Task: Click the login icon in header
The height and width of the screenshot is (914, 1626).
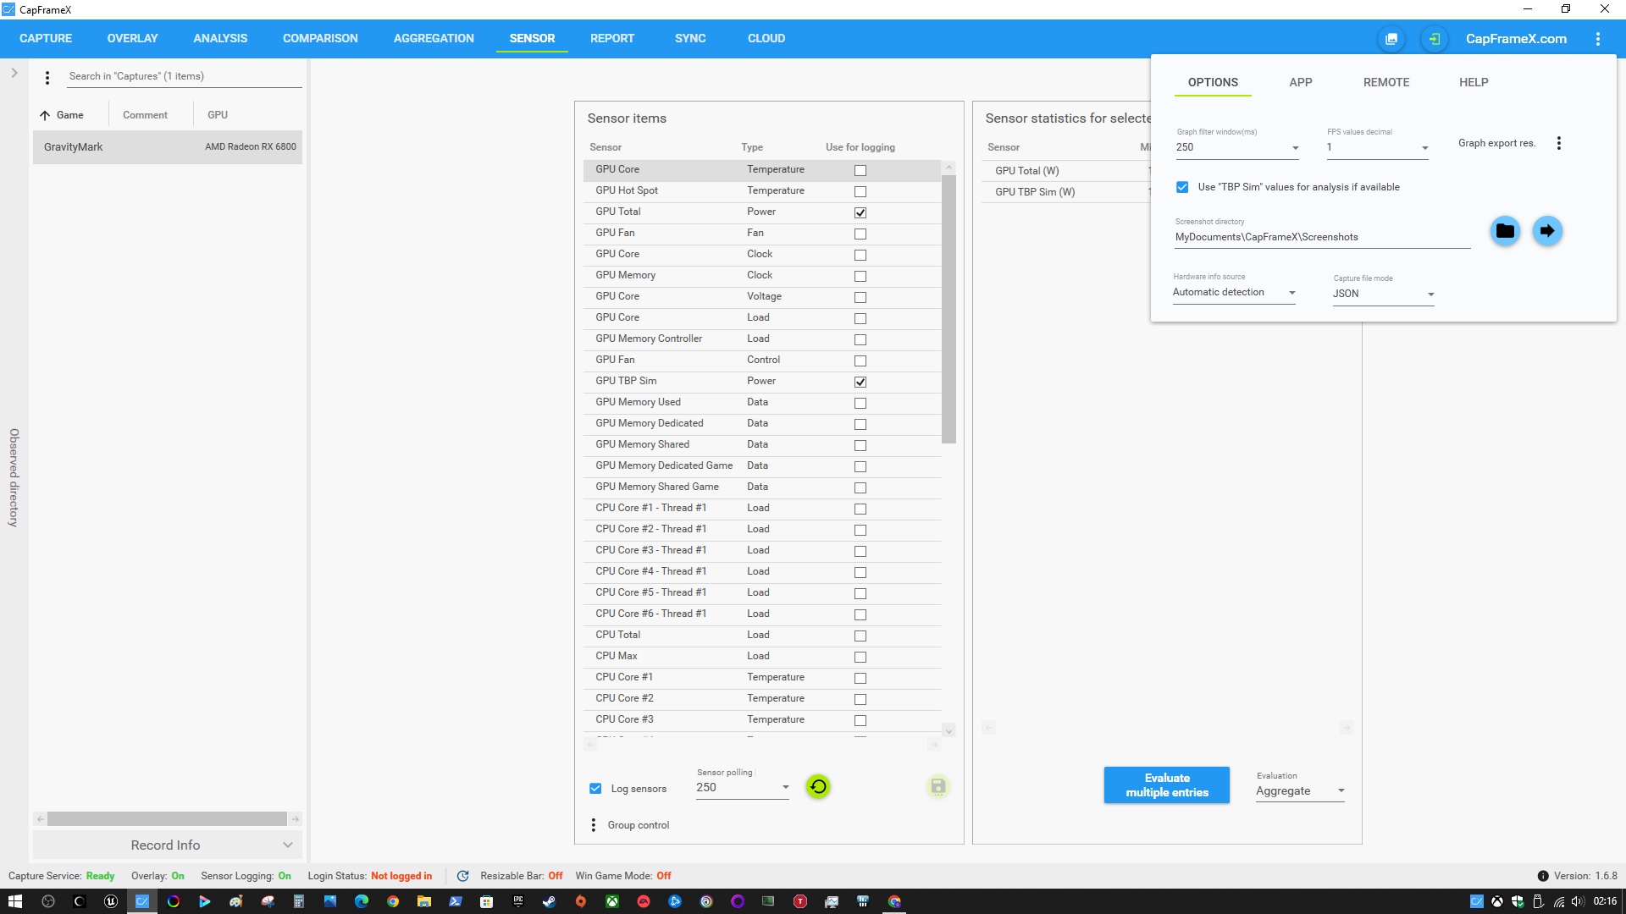Action: 1434,39
